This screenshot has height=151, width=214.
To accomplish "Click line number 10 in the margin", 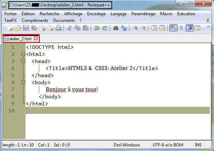I will [x=11, y=111].
